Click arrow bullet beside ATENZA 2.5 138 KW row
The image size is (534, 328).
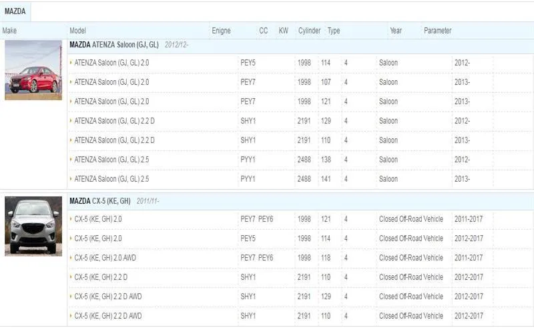71,159
